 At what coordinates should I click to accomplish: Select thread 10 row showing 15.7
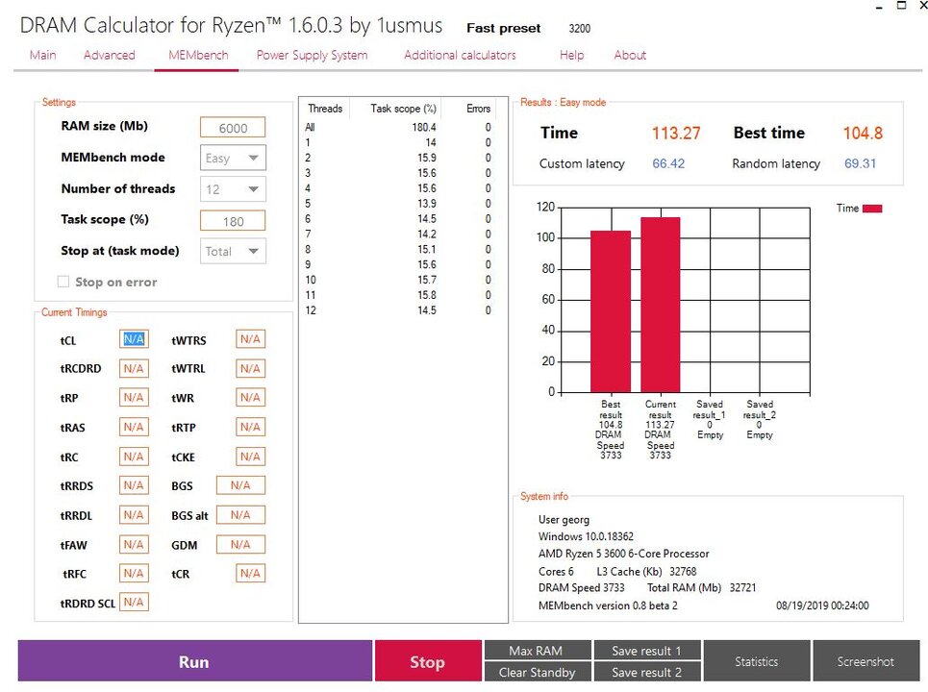398,280
